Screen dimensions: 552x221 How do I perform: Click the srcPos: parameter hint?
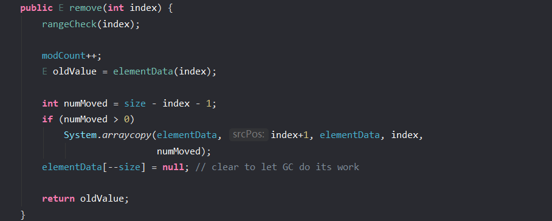pyautogui.click(x=249, y=134)
